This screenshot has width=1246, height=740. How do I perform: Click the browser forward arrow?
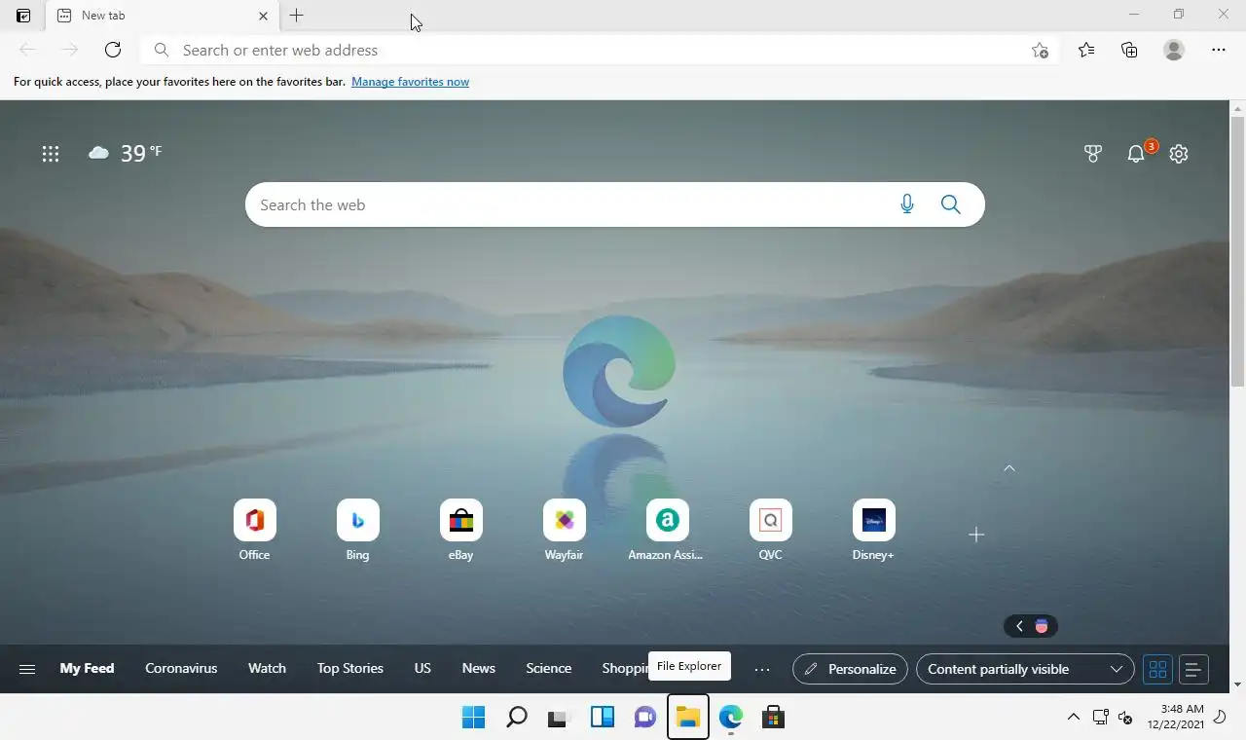click(70, 50)
